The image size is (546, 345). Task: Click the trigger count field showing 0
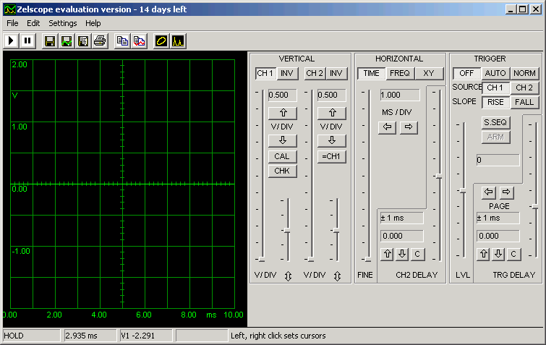(x=498, y=160)
